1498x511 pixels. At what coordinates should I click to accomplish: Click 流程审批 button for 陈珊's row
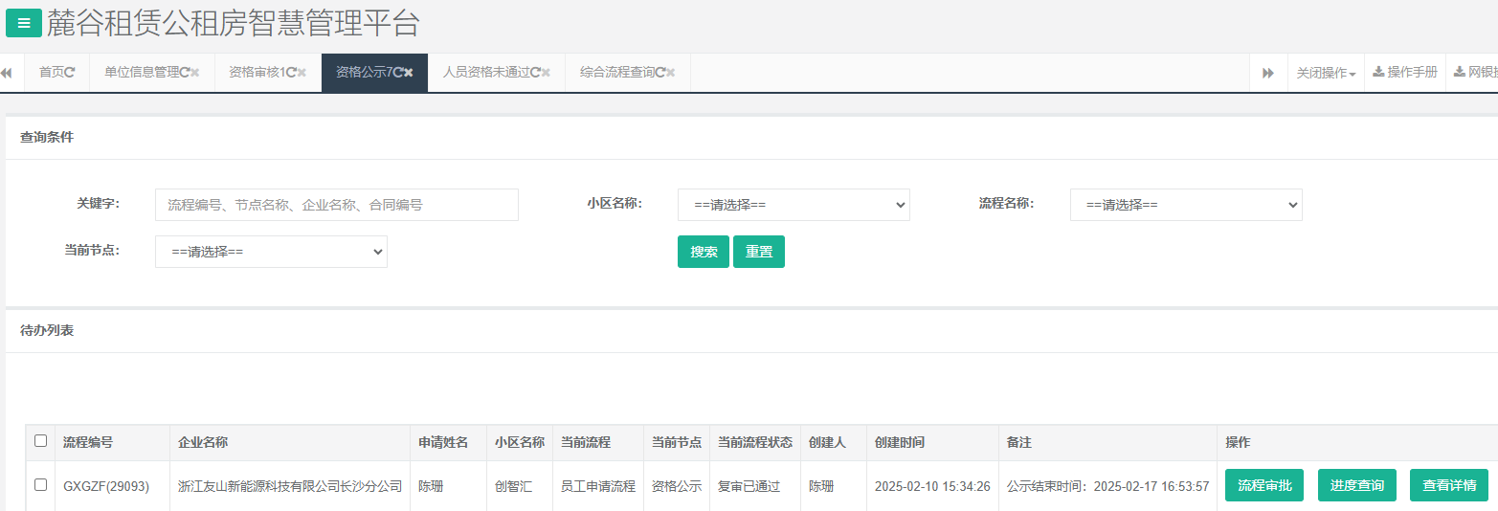[1264, 485]
